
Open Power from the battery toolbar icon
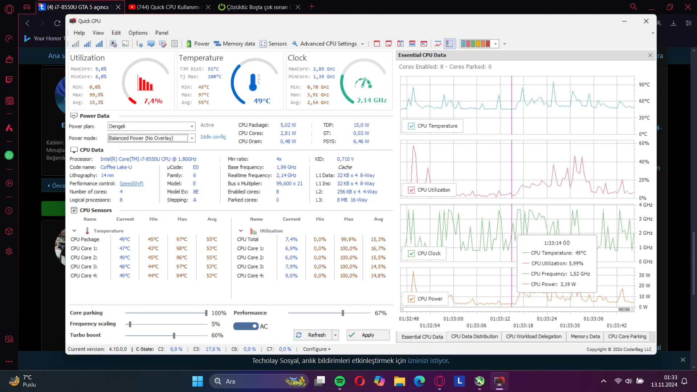197,44
